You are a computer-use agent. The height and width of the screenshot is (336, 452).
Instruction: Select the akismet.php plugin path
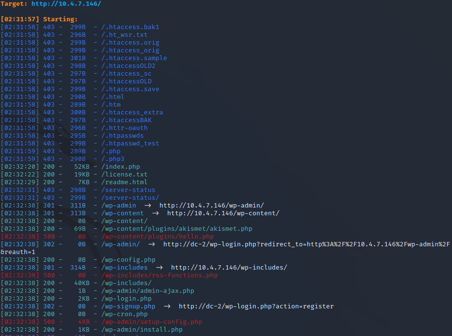(x=177, y=229)
